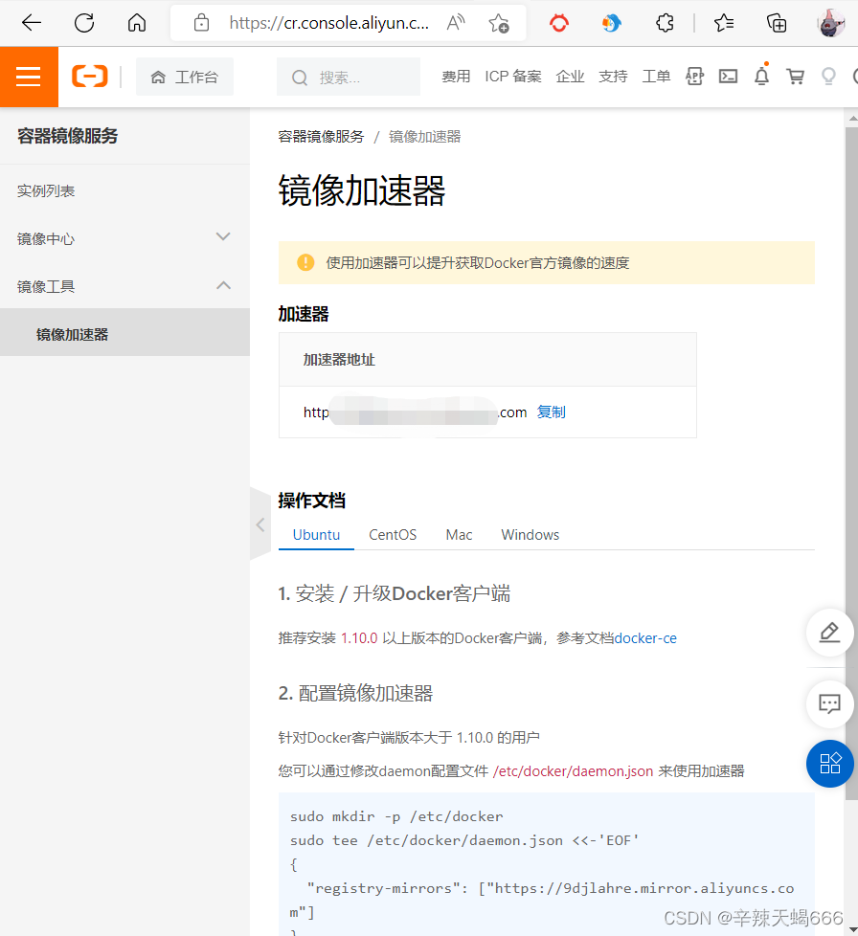
Task: Click the 容器镜像服务 sidebar title
Action: [x=67, y=136]
